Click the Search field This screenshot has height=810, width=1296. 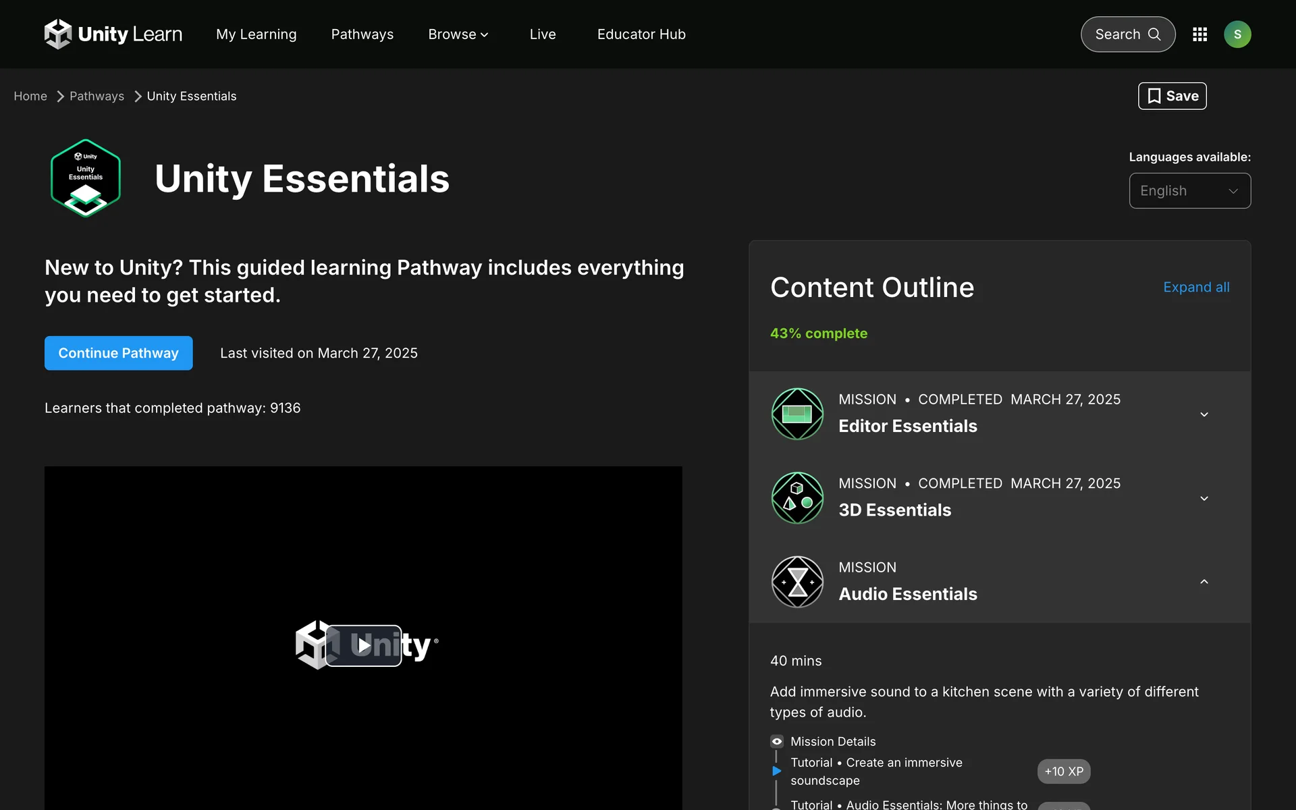pyautogui.click(x=1127, y=34)
